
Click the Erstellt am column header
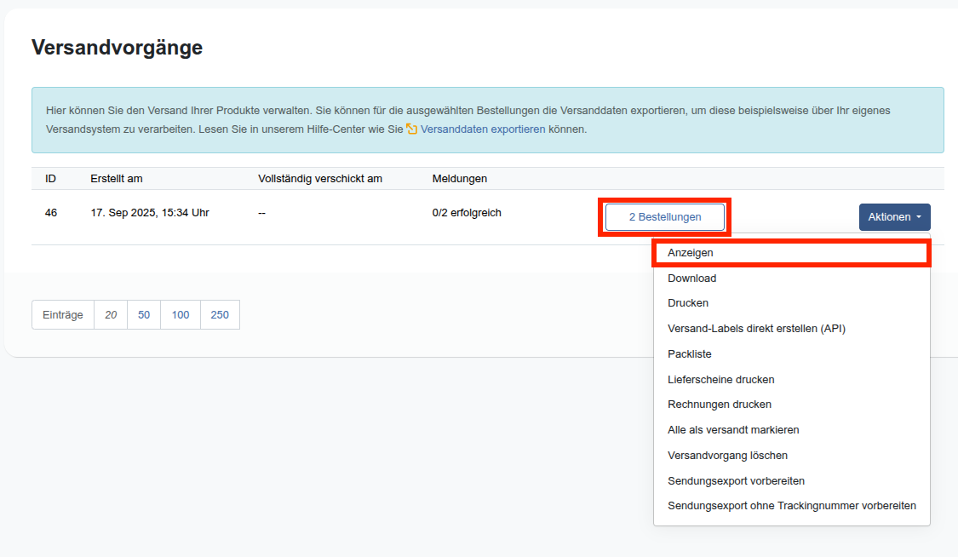point(116,178)
